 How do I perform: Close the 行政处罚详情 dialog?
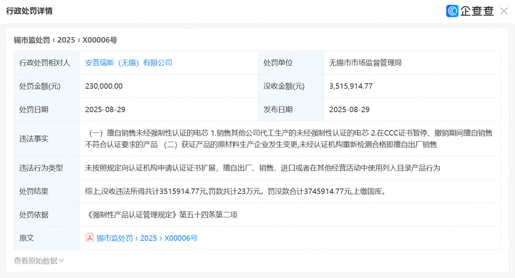[x=504, y=11]
